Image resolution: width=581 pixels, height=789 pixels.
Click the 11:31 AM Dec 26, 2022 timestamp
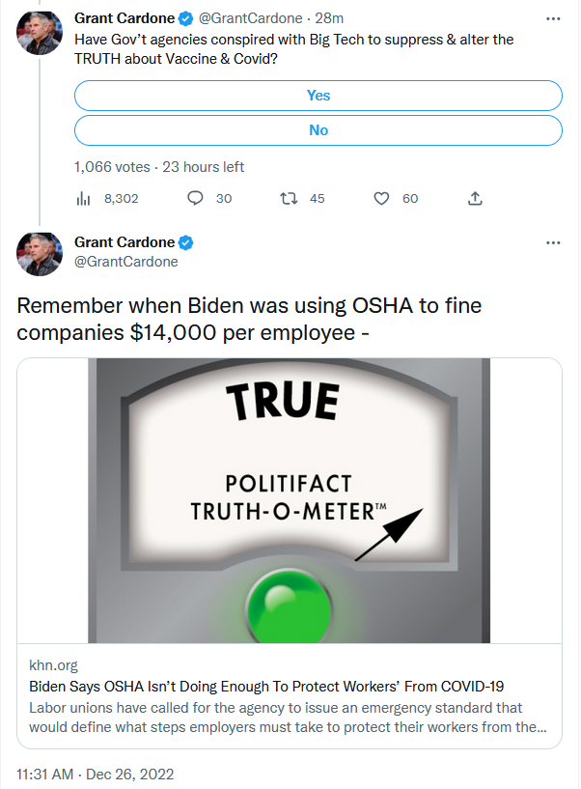(95, 775)
